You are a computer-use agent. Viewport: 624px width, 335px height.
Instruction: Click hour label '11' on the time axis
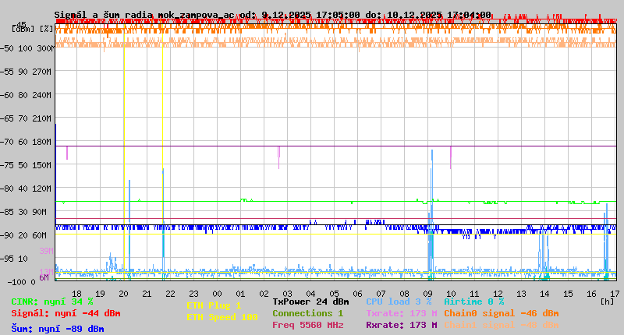coord(474,294)
